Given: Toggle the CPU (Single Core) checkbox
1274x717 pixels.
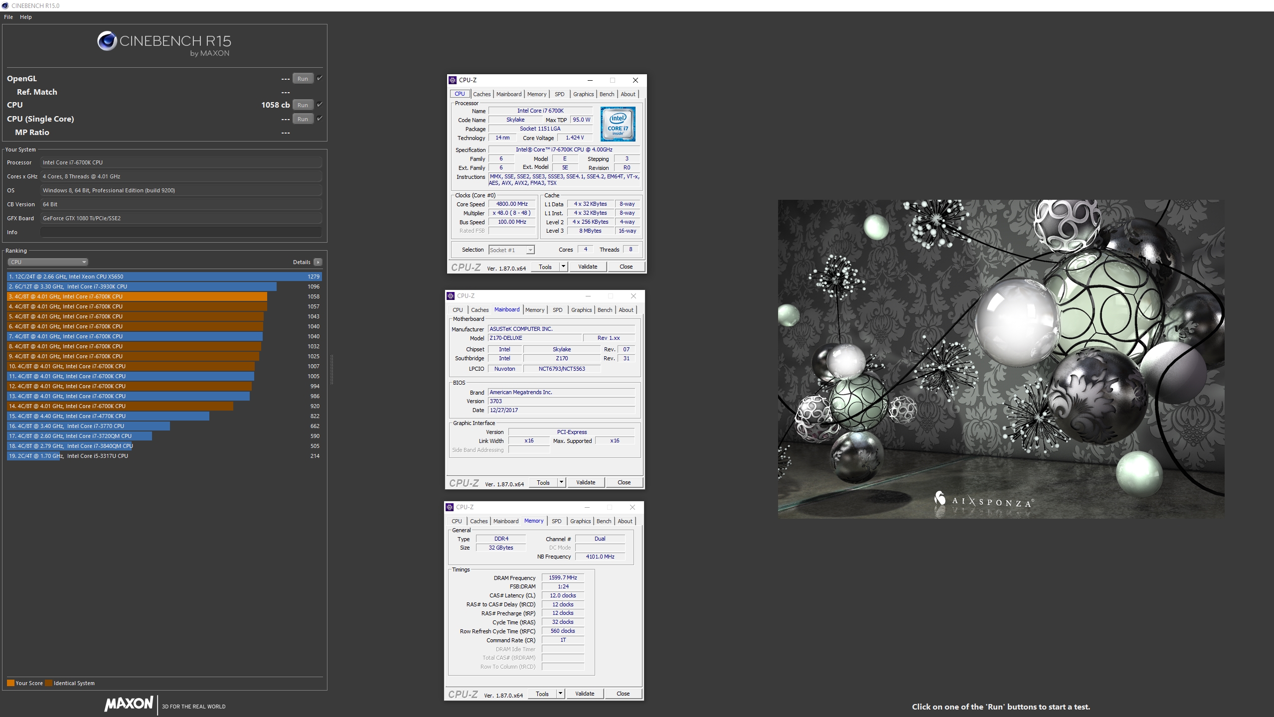Looking at the screenshot, I should (x=319, y=119).
